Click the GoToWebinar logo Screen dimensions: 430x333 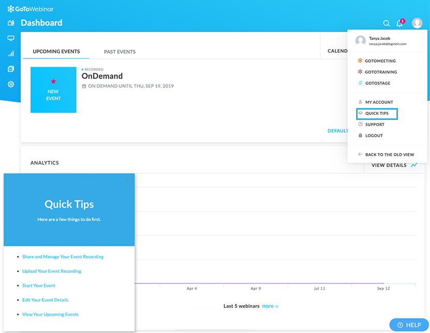tap(30, 9)
